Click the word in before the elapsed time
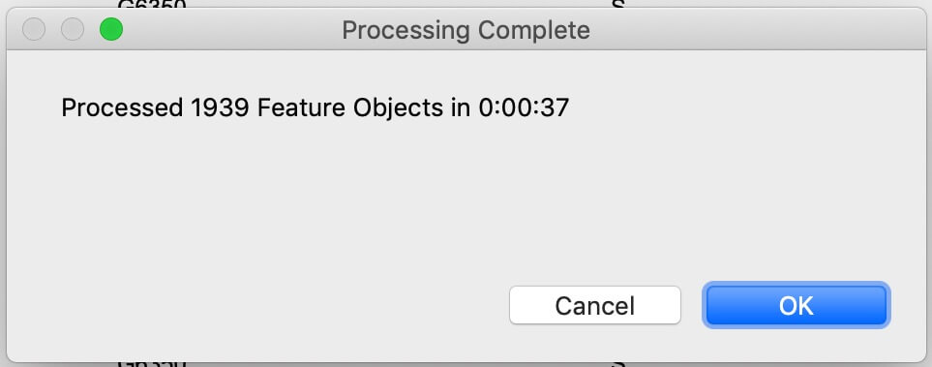 point(461,108)
